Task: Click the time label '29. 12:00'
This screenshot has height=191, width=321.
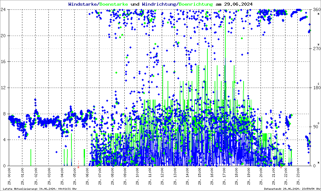Action: (x=162, y=177)
